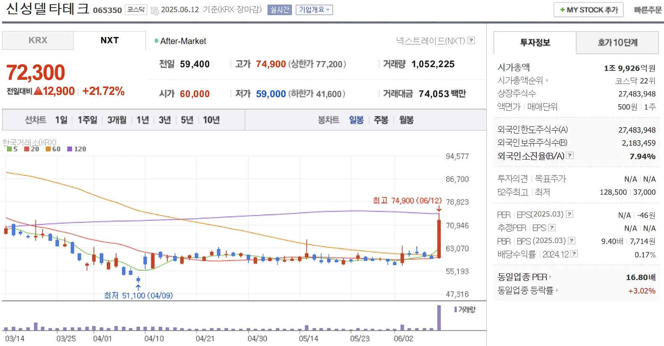Click the stock name 신성델타테크
Image resolution: width=664 pixels, height=346 pixels.
(47, 9)
